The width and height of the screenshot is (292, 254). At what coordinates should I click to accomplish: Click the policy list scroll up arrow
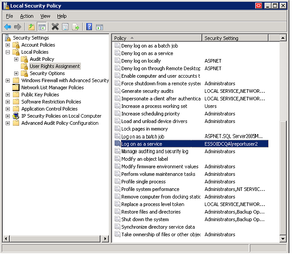click(x=283, y=38)
